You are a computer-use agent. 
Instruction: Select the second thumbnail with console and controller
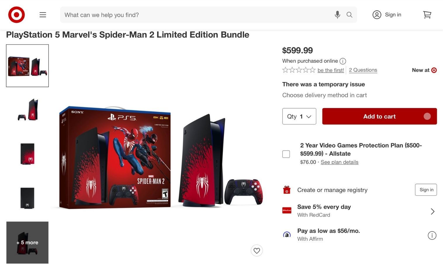(27, 110)
